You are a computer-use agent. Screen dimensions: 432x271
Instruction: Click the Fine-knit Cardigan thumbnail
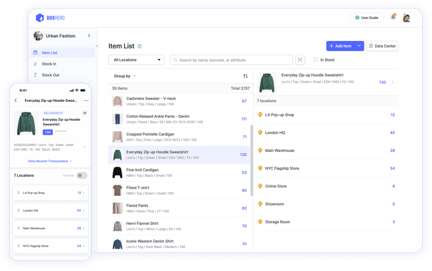point(117,173)
